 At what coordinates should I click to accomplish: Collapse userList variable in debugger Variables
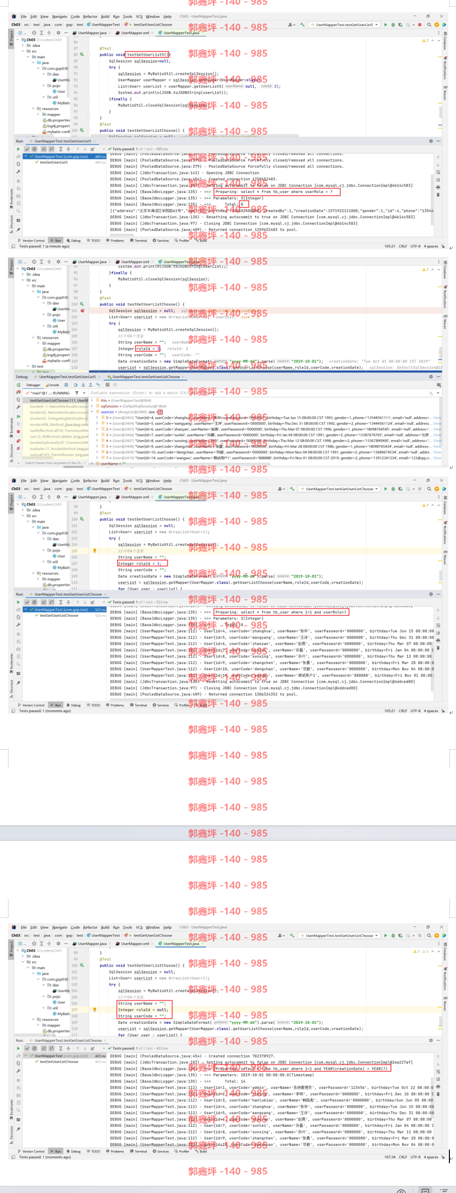[92, 412]
